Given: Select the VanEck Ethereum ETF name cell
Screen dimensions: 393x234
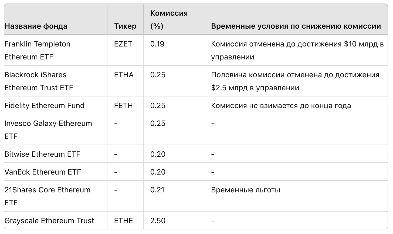Looking at the screenshot, I should coord(43,172).
